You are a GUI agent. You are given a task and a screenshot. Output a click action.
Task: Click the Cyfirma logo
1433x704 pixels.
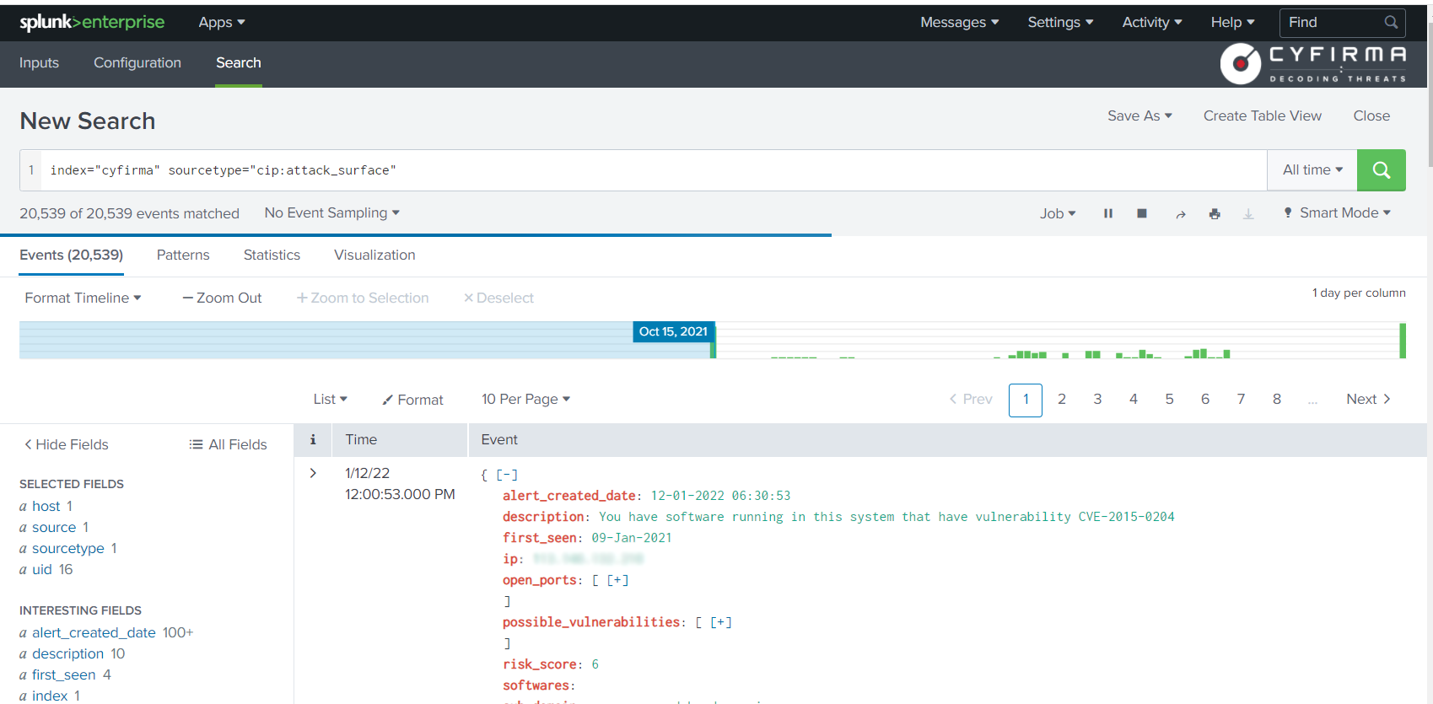[1313, 63]
